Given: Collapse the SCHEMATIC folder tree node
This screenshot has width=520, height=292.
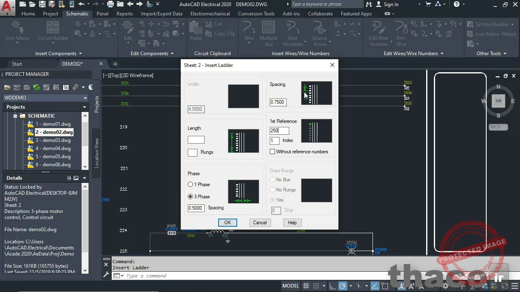Looking at the screenshot, I should 15,116.
